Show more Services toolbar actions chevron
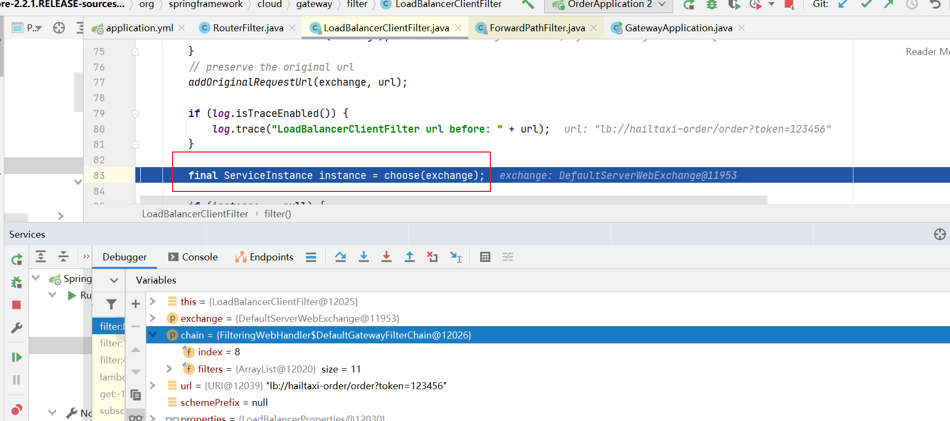This screenshot has width=950, height=421. (86, 257)
